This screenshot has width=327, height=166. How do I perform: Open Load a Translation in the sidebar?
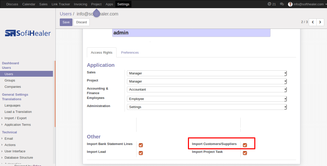point(18,112)
